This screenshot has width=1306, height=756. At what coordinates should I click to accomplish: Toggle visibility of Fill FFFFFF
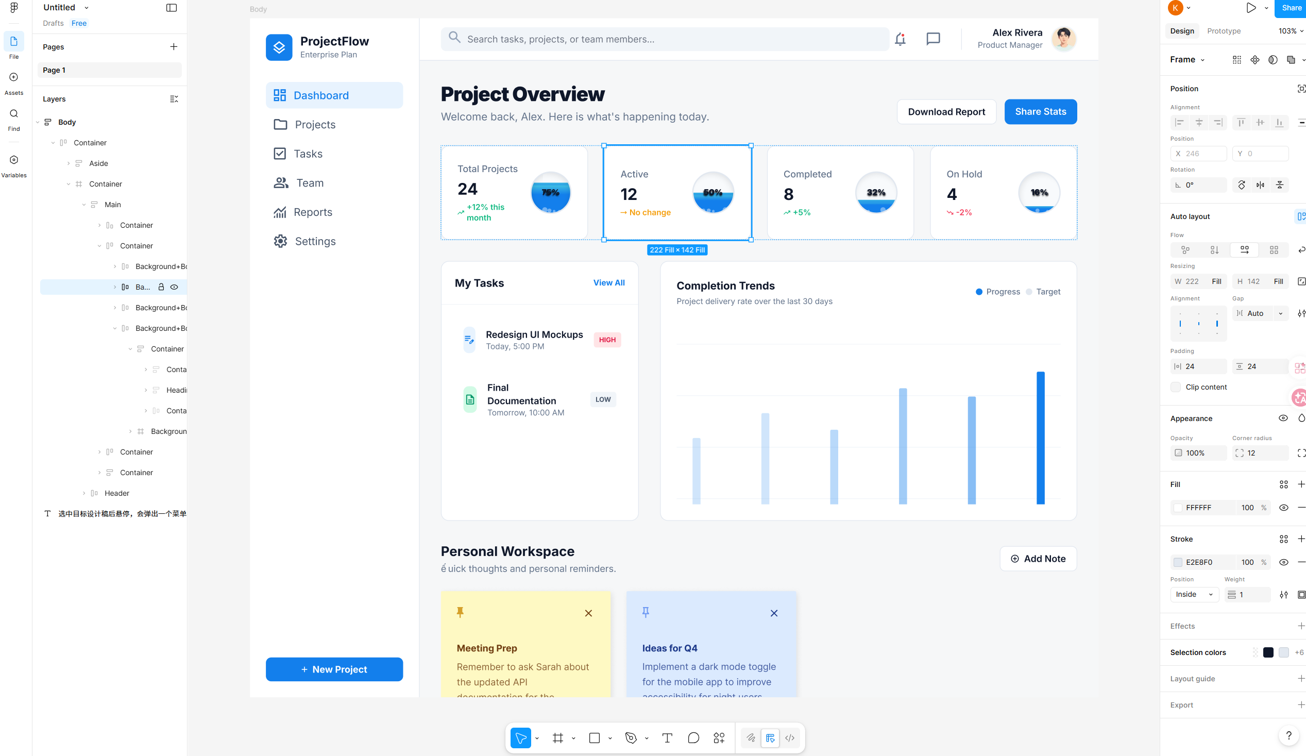coord(1283,508)
